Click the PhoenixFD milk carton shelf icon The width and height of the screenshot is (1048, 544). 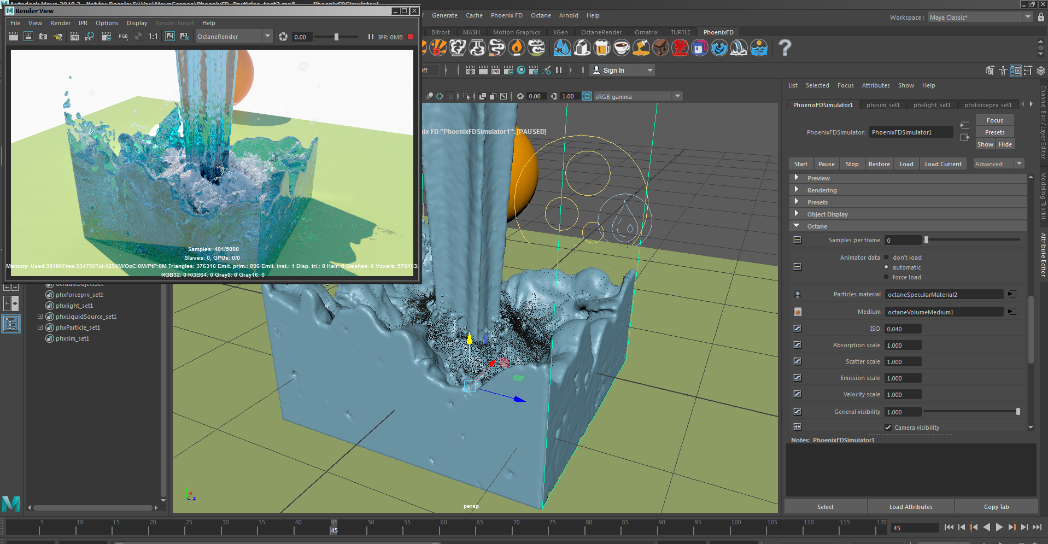point(582,48)
